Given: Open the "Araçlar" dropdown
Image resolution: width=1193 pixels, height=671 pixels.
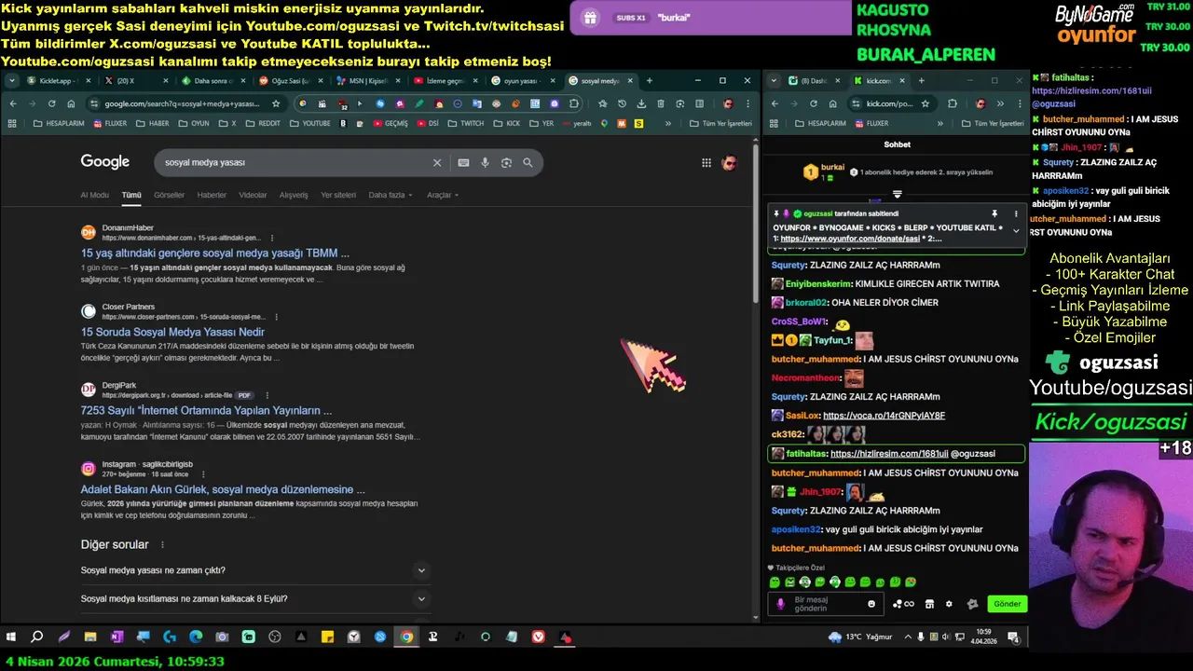Looking at the screenshot, I should [443, 195].
